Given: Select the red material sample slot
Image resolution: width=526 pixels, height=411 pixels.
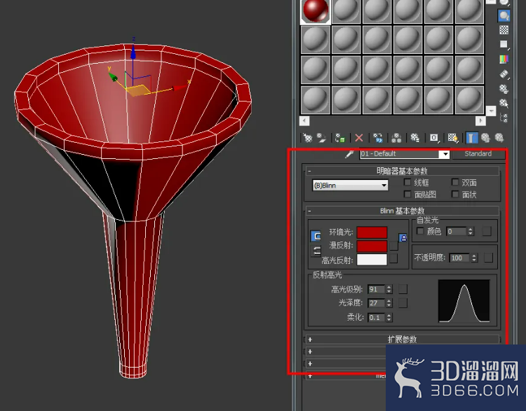Looking at the screenshot, I should [316, 11].
